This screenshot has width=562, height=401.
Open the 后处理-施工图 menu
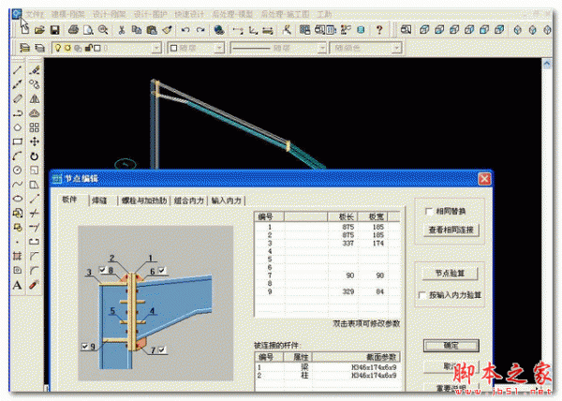pos(286,14)
